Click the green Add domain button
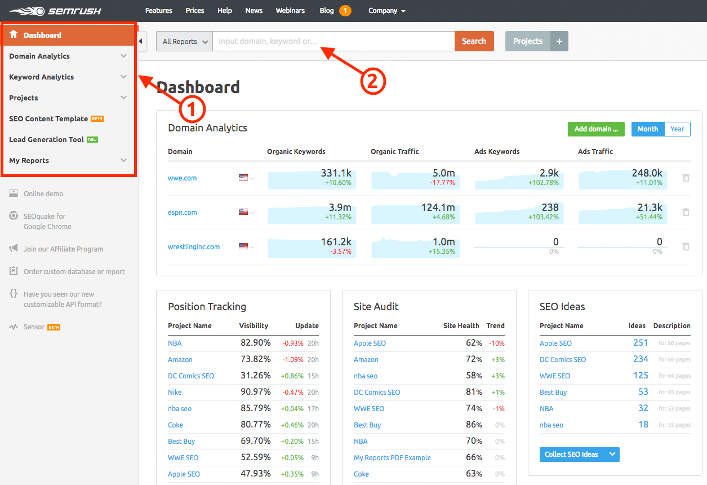The height and width of the screenshot is (485, 707). 596,129
